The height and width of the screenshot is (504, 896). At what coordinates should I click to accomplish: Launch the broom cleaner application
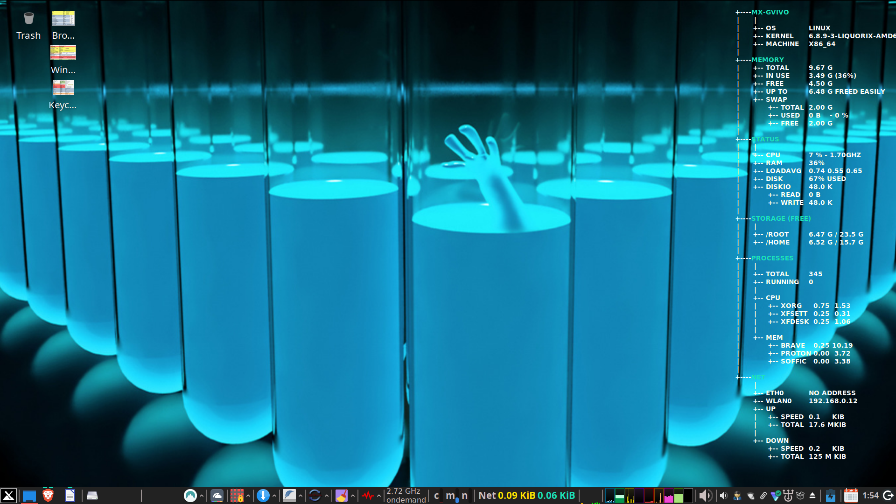[x=342, y=496]
